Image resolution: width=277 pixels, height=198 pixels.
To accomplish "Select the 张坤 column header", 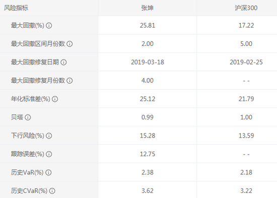I will click(x=148, y=8).
